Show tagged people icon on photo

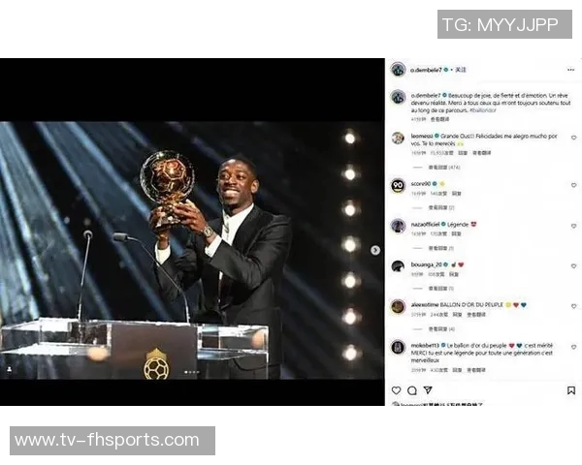[9, 369]
